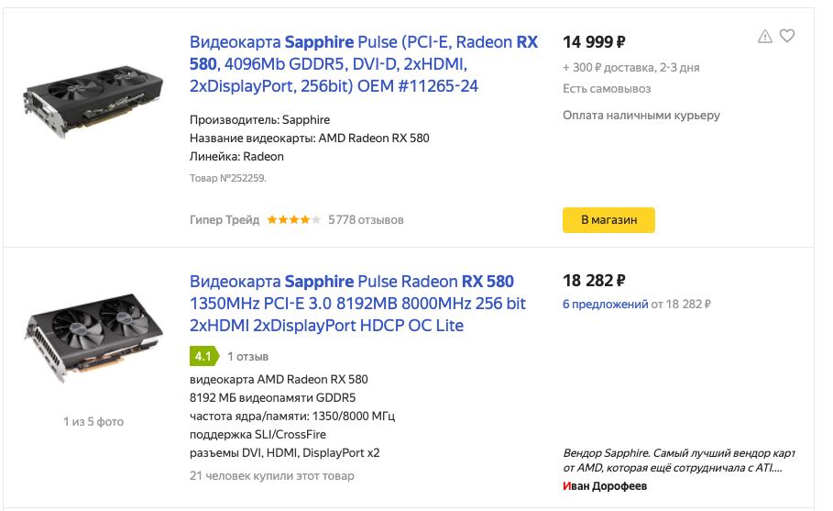Click the 'Есть самовывоз' pickup text

(607, 89)
